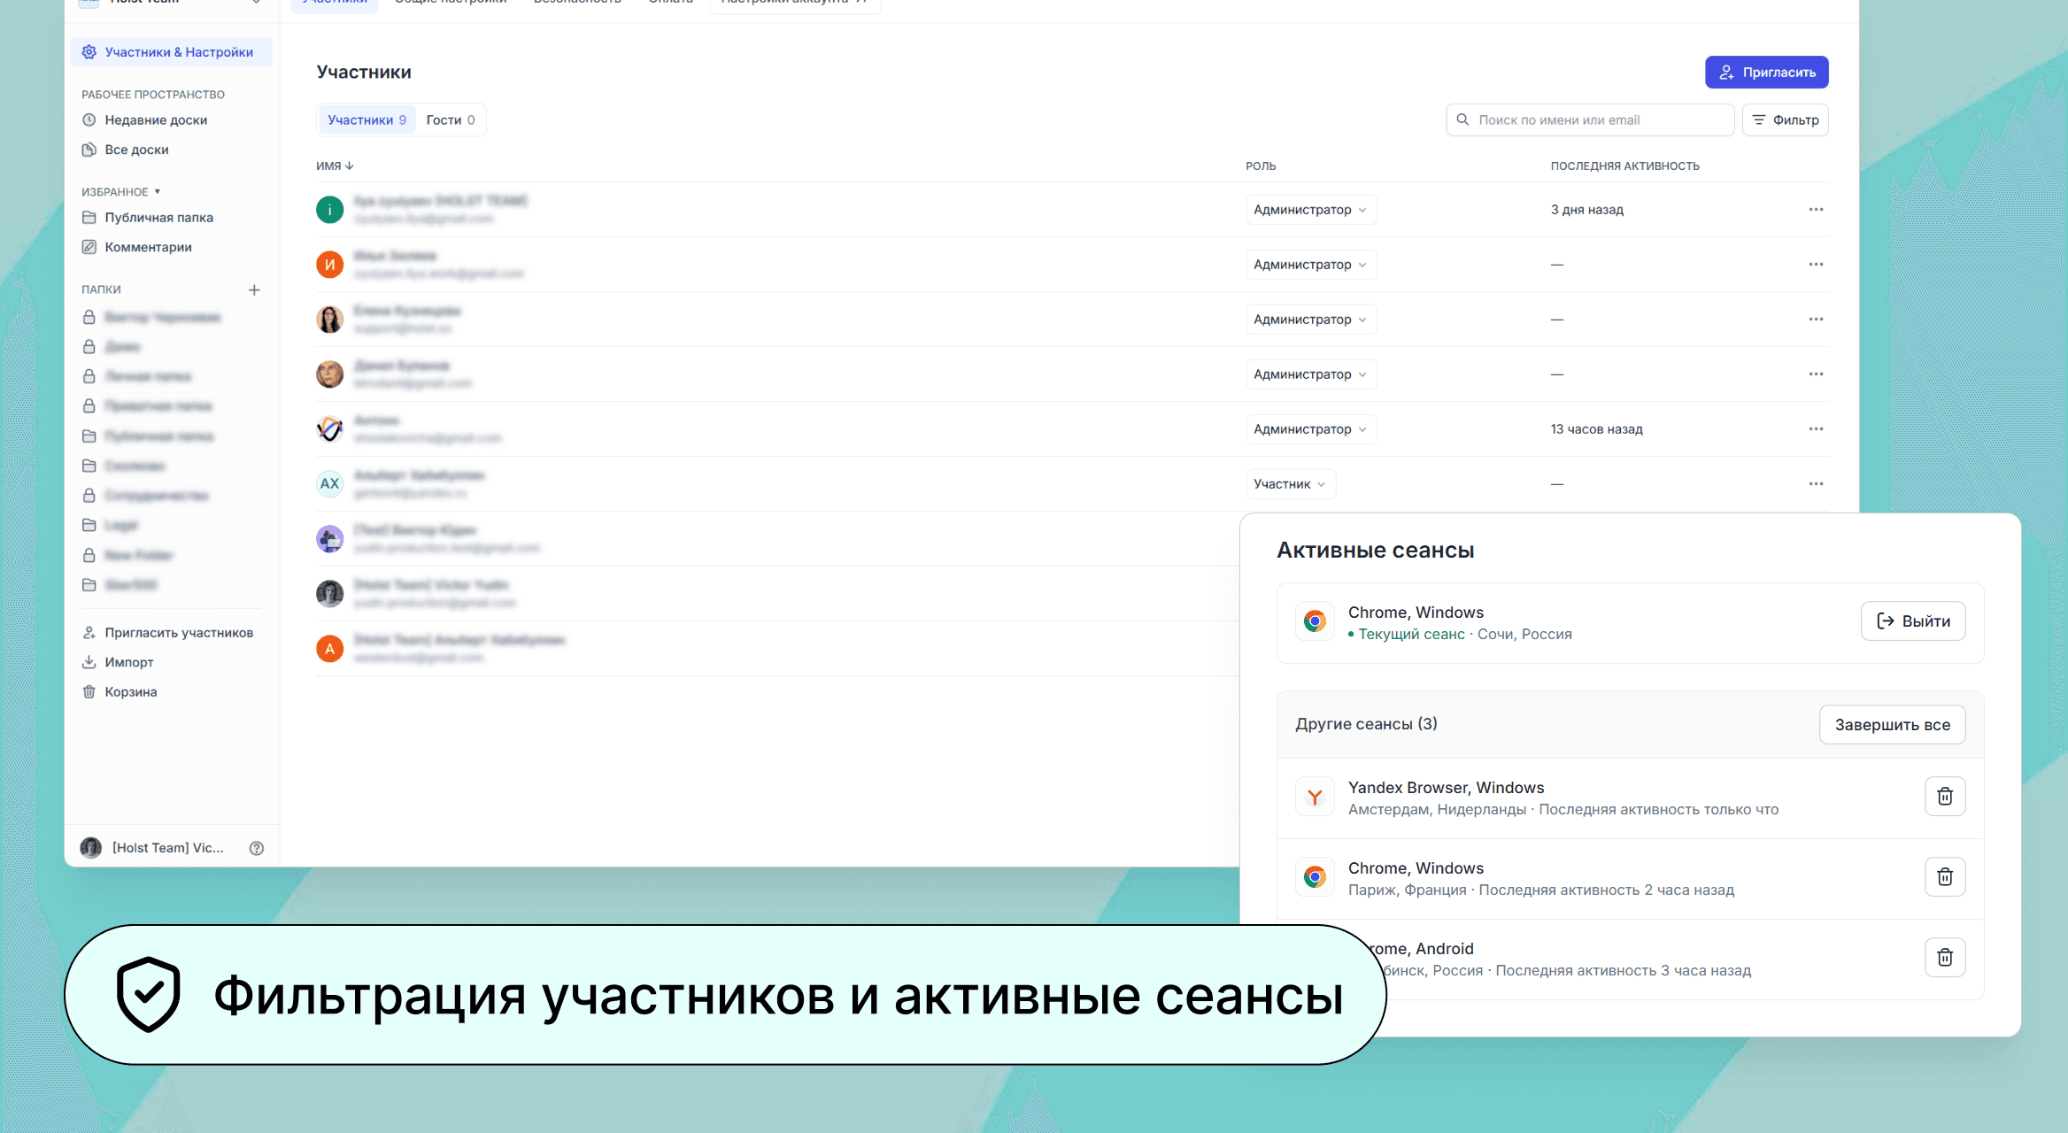Click the 13 часов назад activity cell
Image resolution: width=2068 pixels, height=1133 pixels.
point(1596,429)
